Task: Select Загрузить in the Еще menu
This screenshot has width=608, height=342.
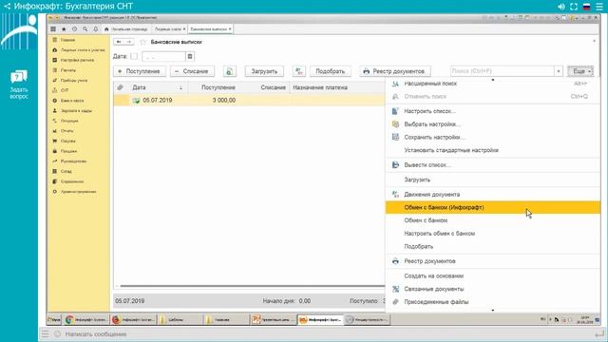Action: coord(493,180)
